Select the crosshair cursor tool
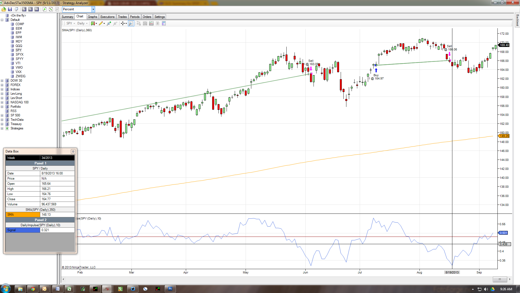This screenshot has width=520, height=293. click(124, 23)
